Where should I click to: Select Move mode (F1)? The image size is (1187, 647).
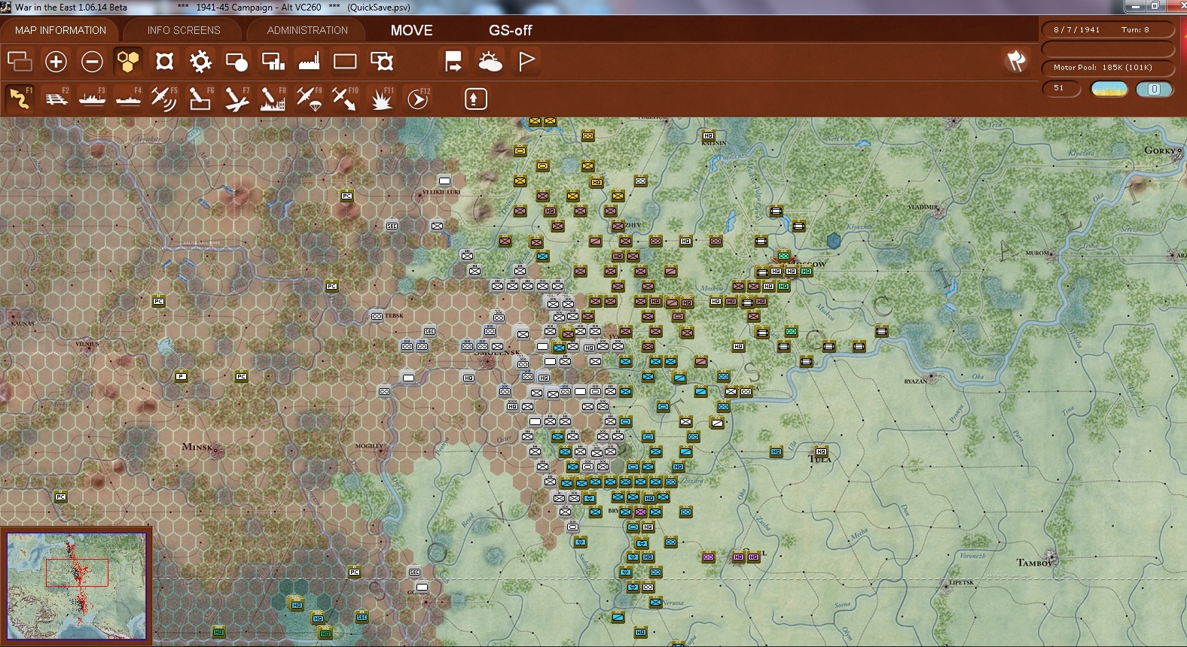click(20, 99)
